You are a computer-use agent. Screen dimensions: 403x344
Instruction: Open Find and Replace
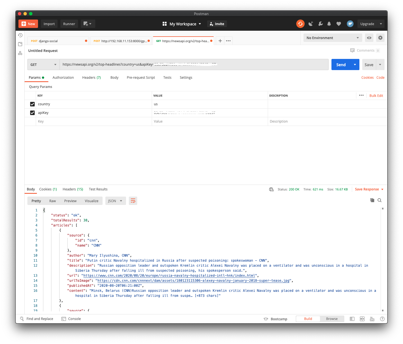pos(37,319)
